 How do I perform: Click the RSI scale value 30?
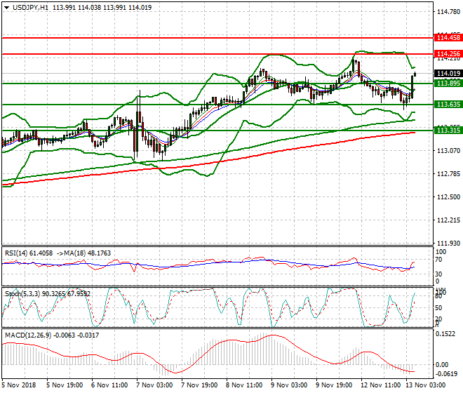[438, 274]
